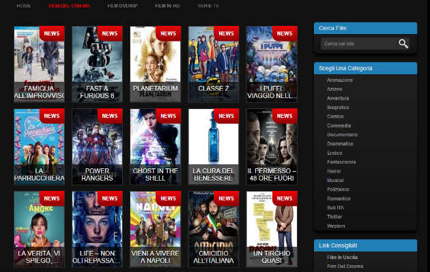Click the Cerca nel sito search field
This screenshot has height=272, width=430.
[x=359, y=44]
